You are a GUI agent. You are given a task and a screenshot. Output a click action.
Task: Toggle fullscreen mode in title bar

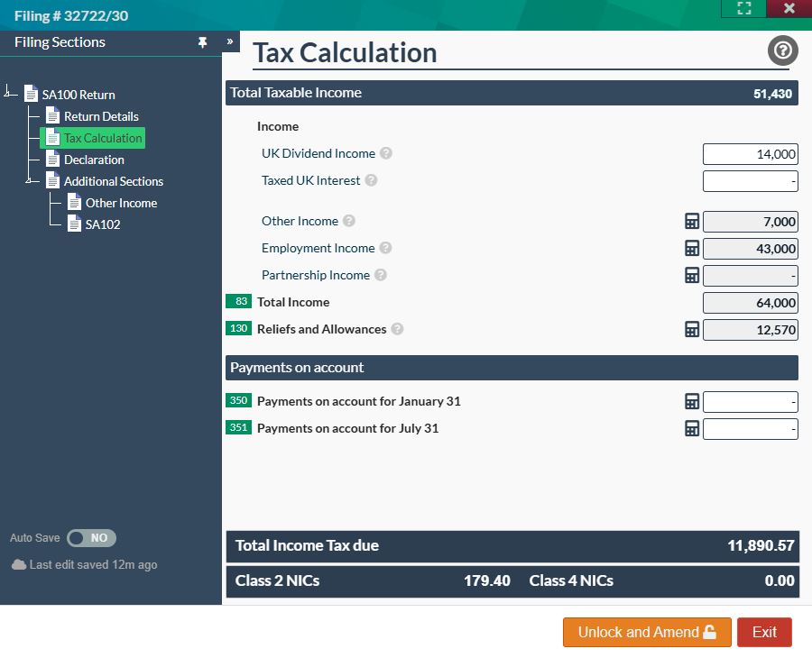coord(743,9)
